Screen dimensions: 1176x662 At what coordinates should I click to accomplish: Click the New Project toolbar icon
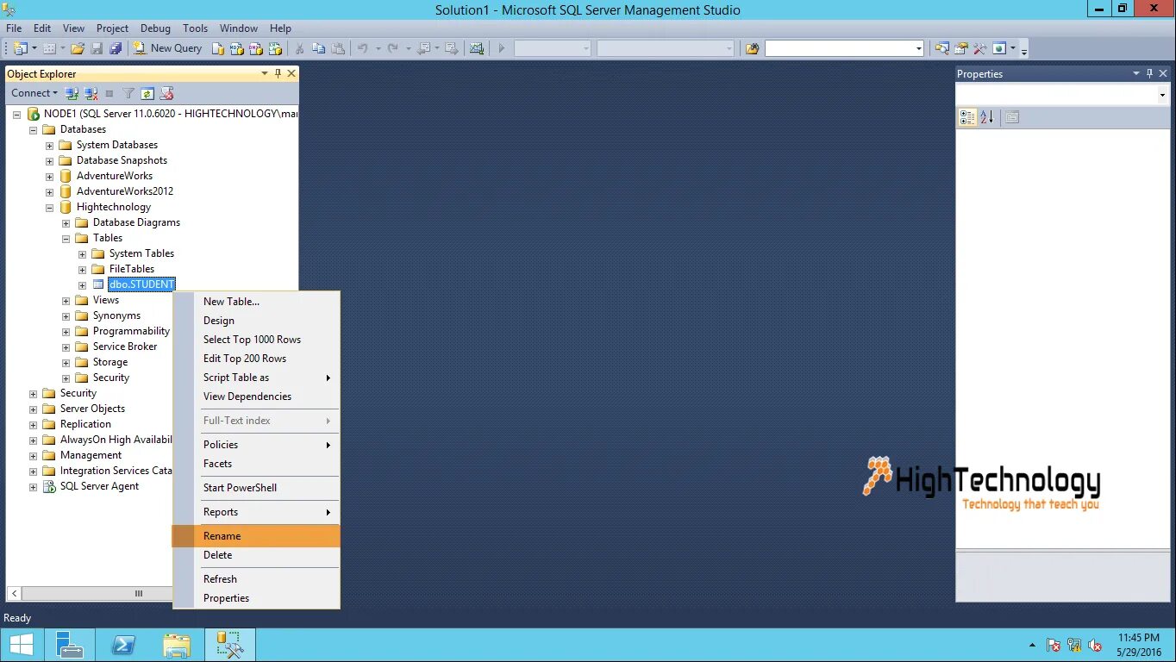pyautogui.click(x=21, y=48)
